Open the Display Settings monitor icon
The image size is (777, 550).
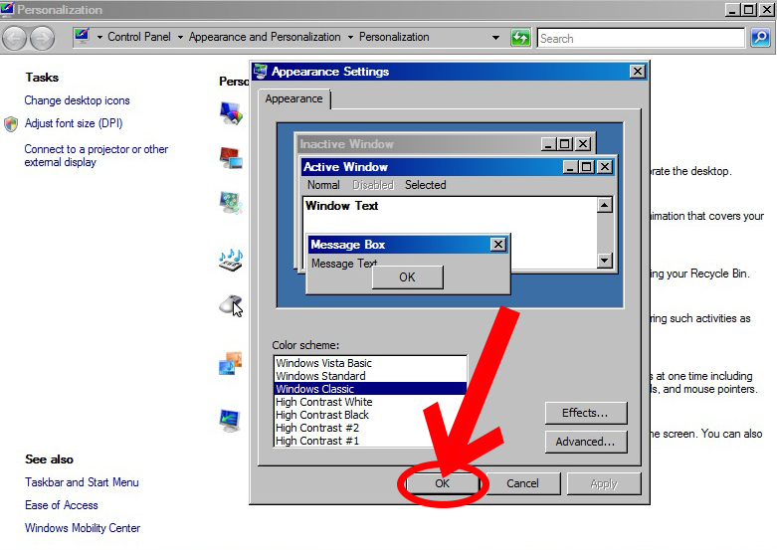click(x=231, y=420)
